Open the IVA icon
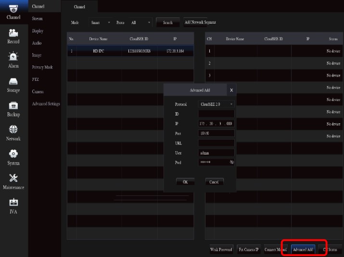The width and height of the screenshot is (344, 257). (13, 202)
